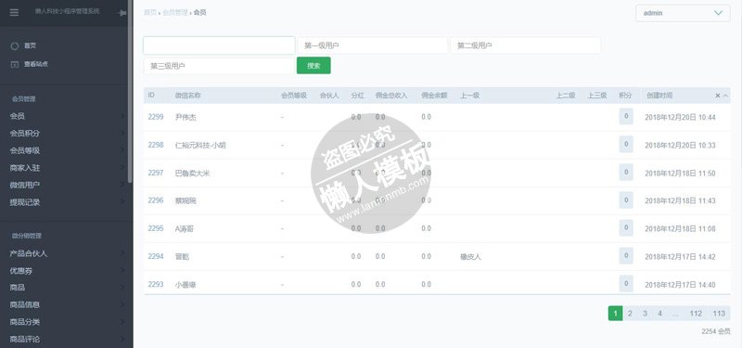Toggle the hamburger menu icon
This screenshot has height=348, width=742.
tap(14, 13)
